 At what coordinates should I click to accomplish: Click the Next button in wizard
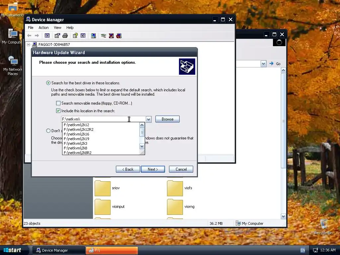tap(153, 169)
